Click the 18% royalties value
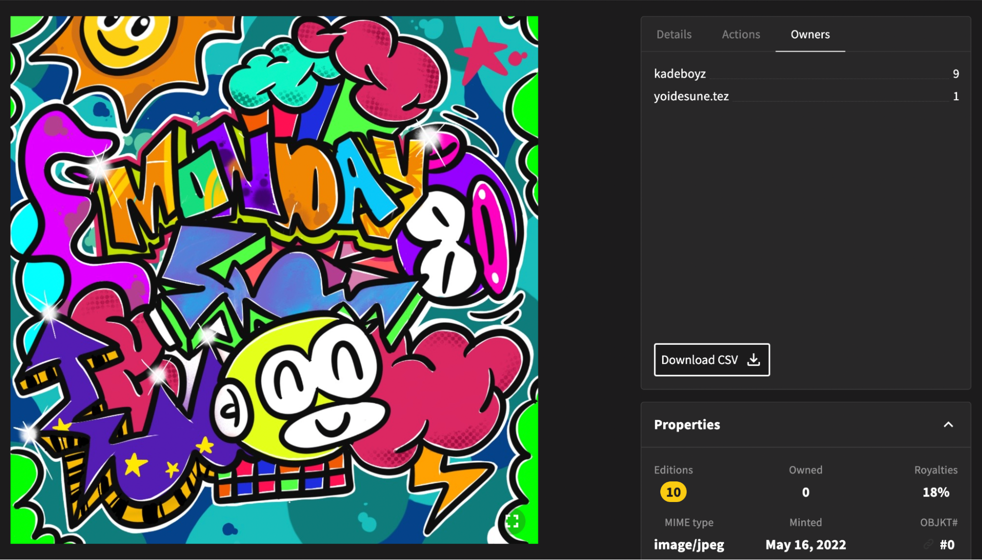982x560 pixels. (935, 492)
